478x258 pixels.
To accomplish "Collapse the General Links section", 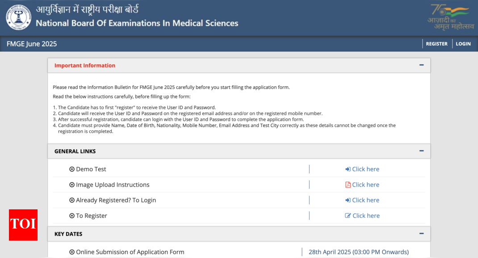I will click(422, 151).
